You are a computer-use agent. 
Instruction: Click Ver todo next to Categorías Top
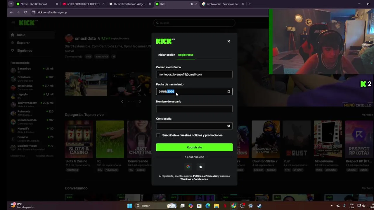tap(367, 115)
